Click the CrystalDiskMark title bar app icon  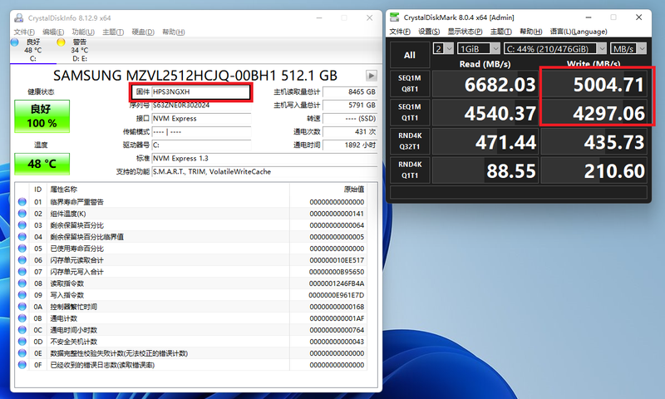pos(395,16)
